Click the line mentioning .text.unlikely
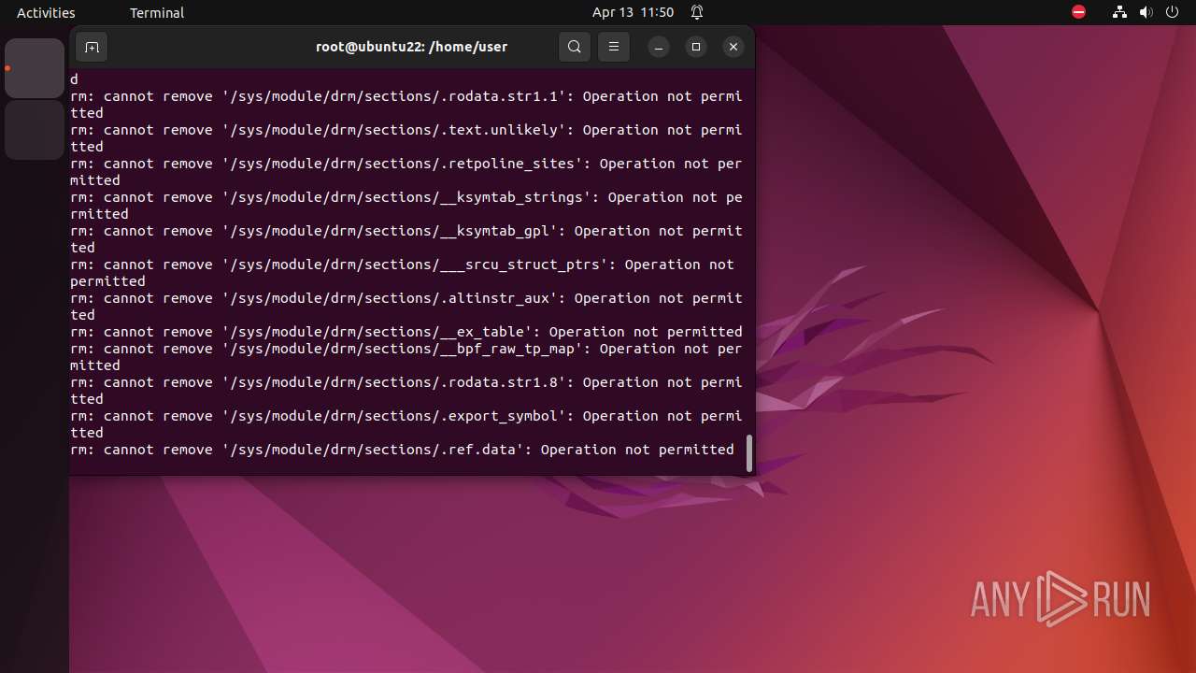 pos(406,138)
